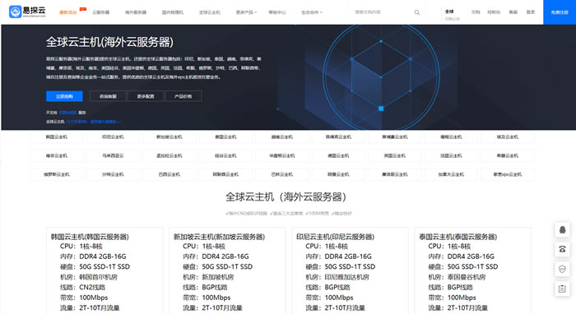Click the blue 免费注册 button

560,12
